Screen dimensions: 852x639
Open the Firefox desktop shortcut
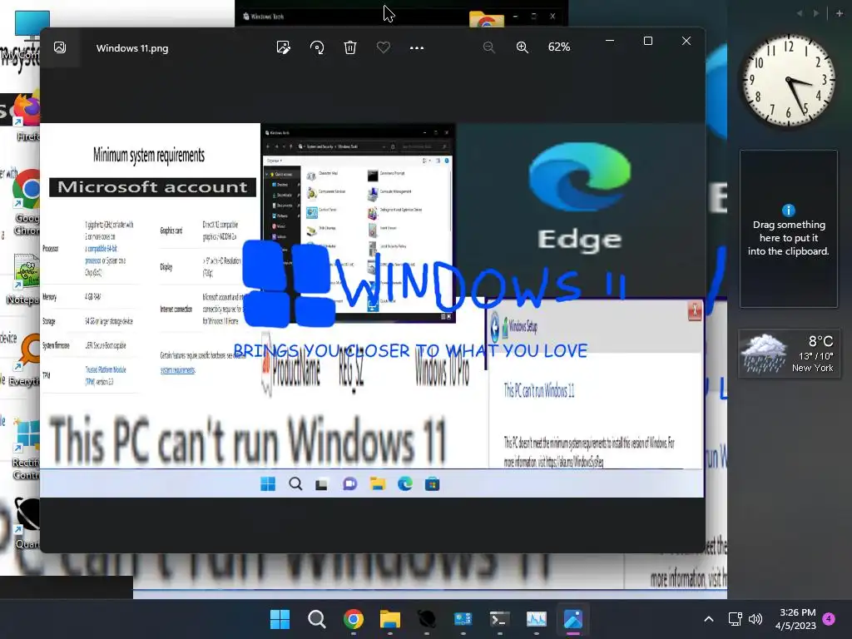pos(27,116)
